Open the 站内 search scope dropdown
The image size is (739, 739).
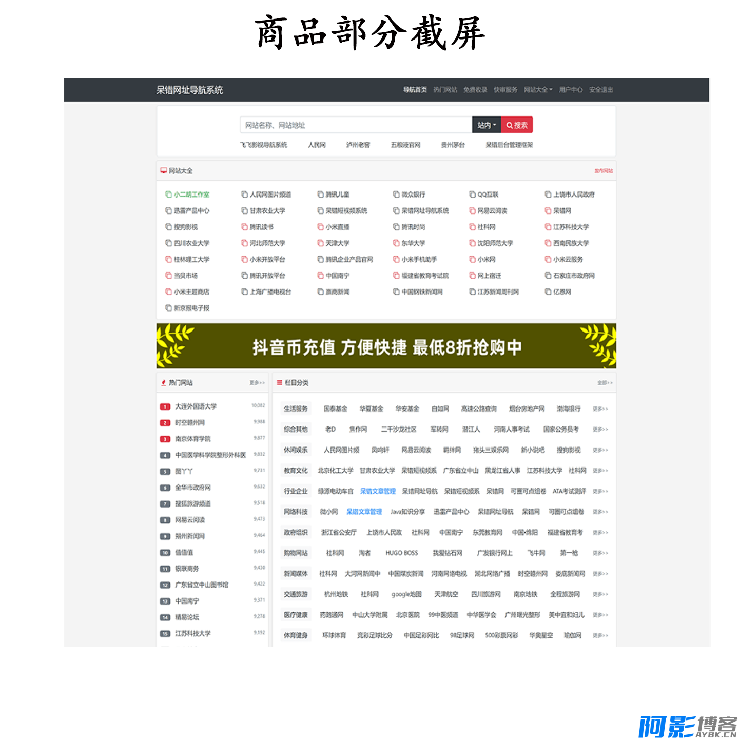tap(487, 125)
